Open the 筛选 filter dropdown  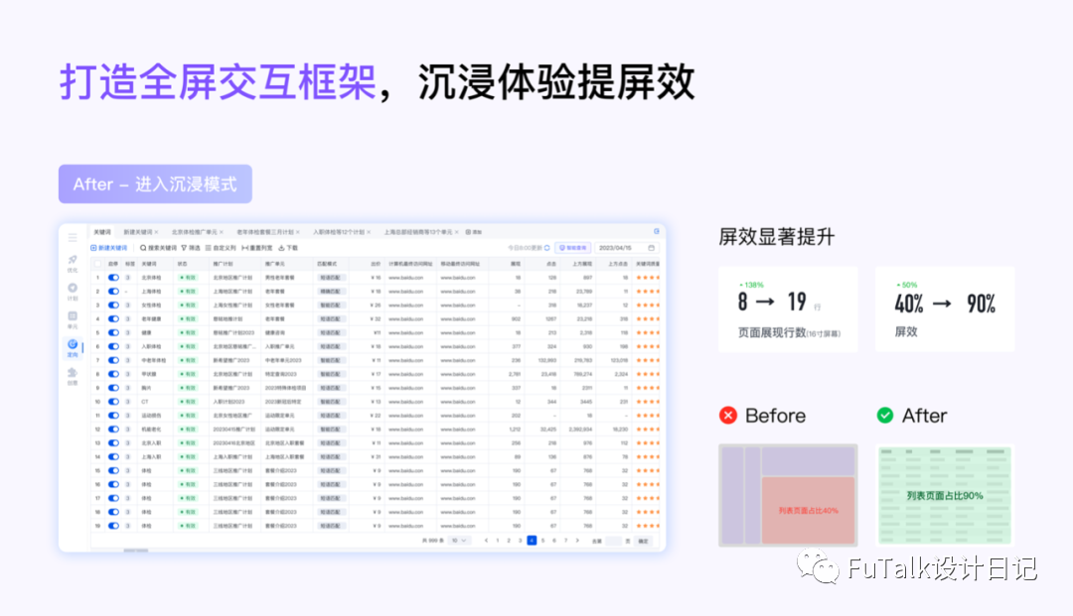191,248
